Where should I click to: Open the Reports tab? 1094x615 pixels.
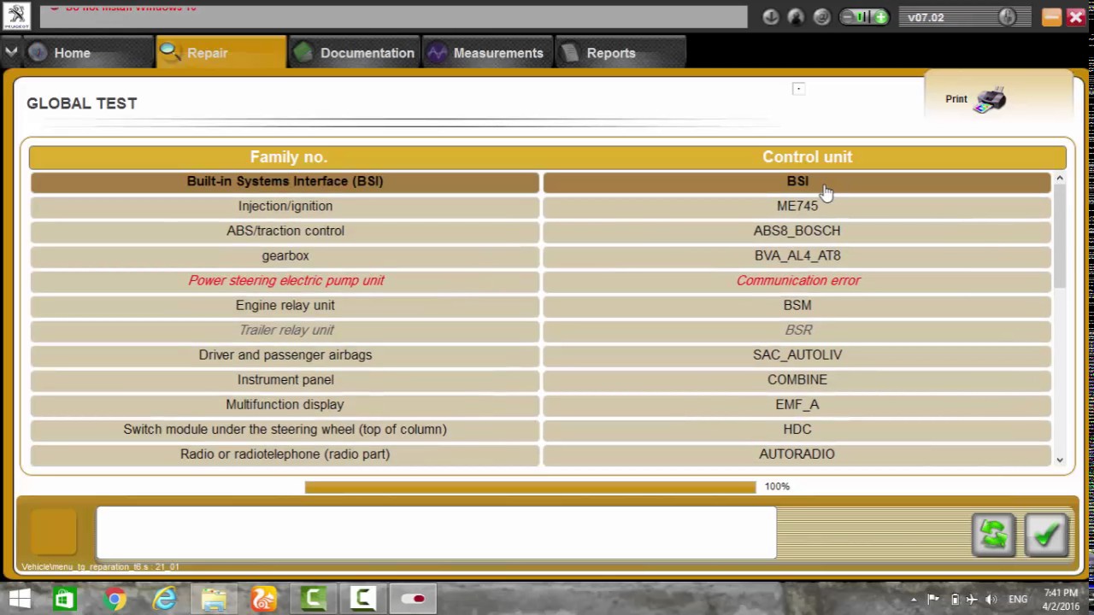621,53
